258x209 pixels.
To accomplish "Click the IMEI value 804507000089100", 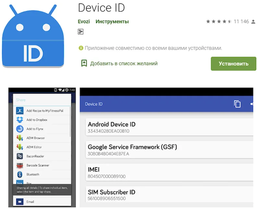I will click(x=107, y=176).
